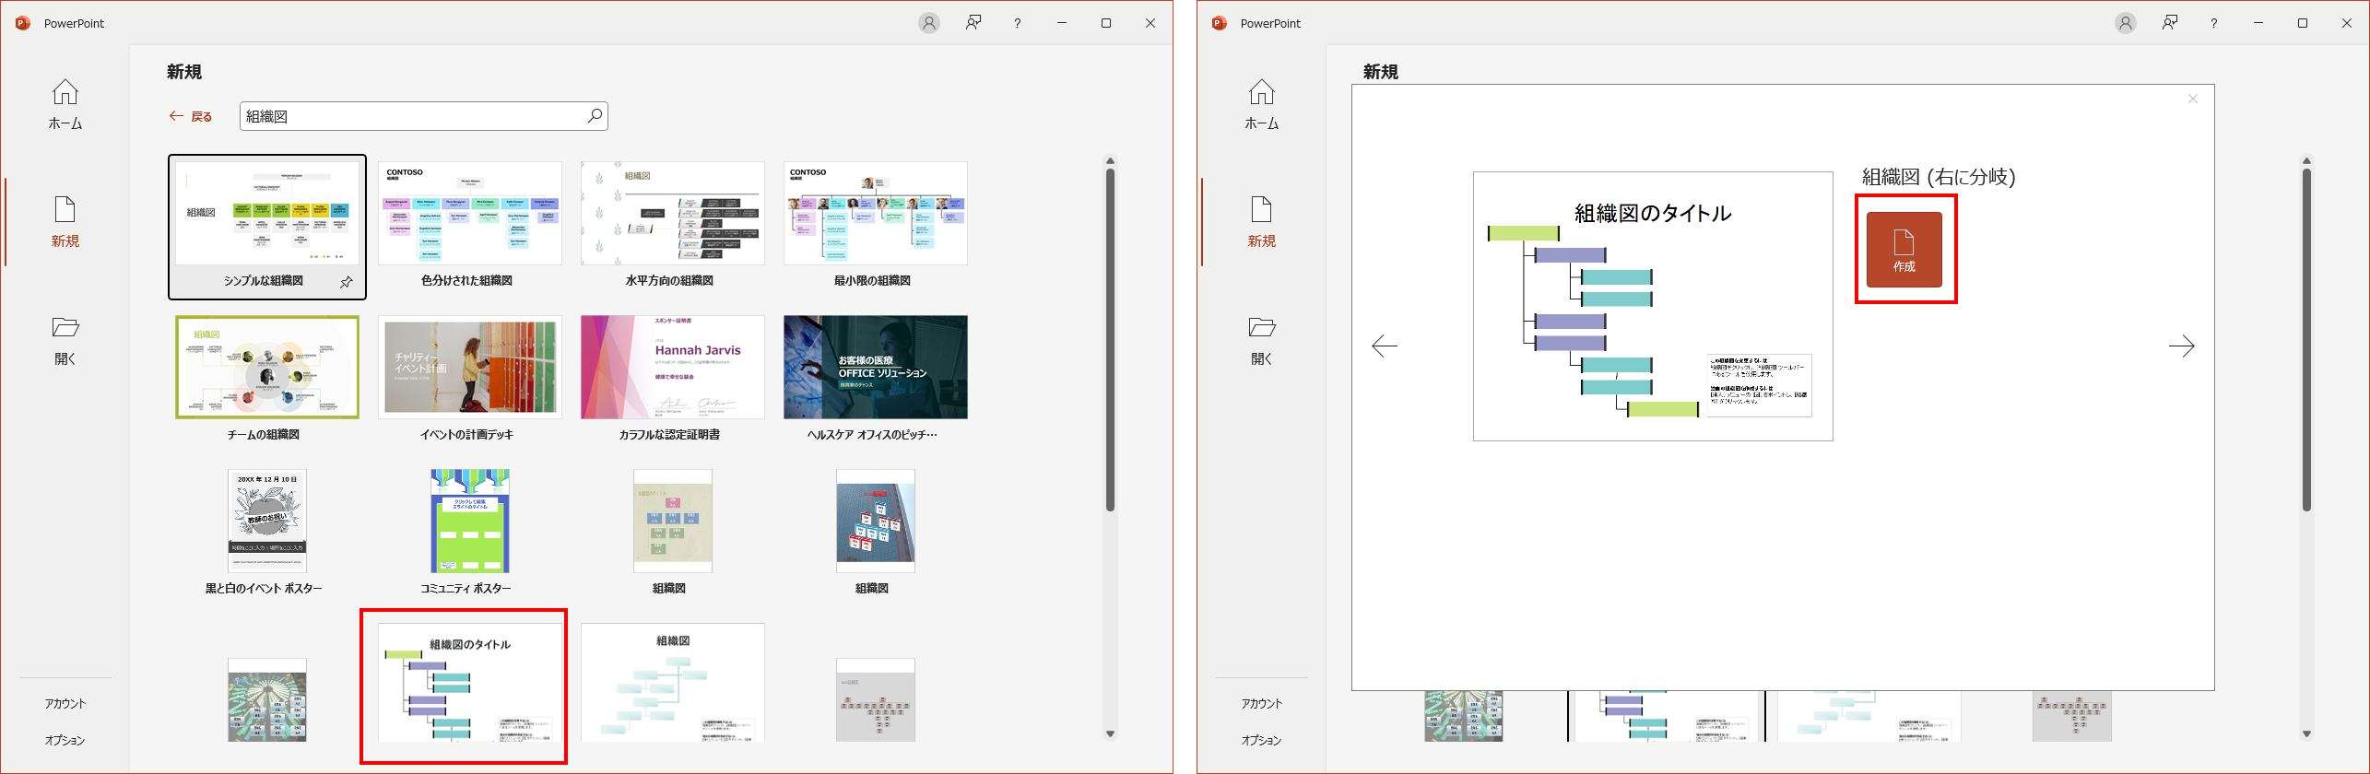
Task: Click account profile icon in right window title bar
Action: pos(2126,23)
